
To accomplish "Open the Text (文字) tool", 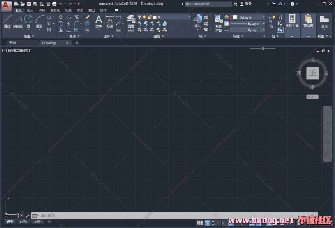I will click(x=99, y=21).
